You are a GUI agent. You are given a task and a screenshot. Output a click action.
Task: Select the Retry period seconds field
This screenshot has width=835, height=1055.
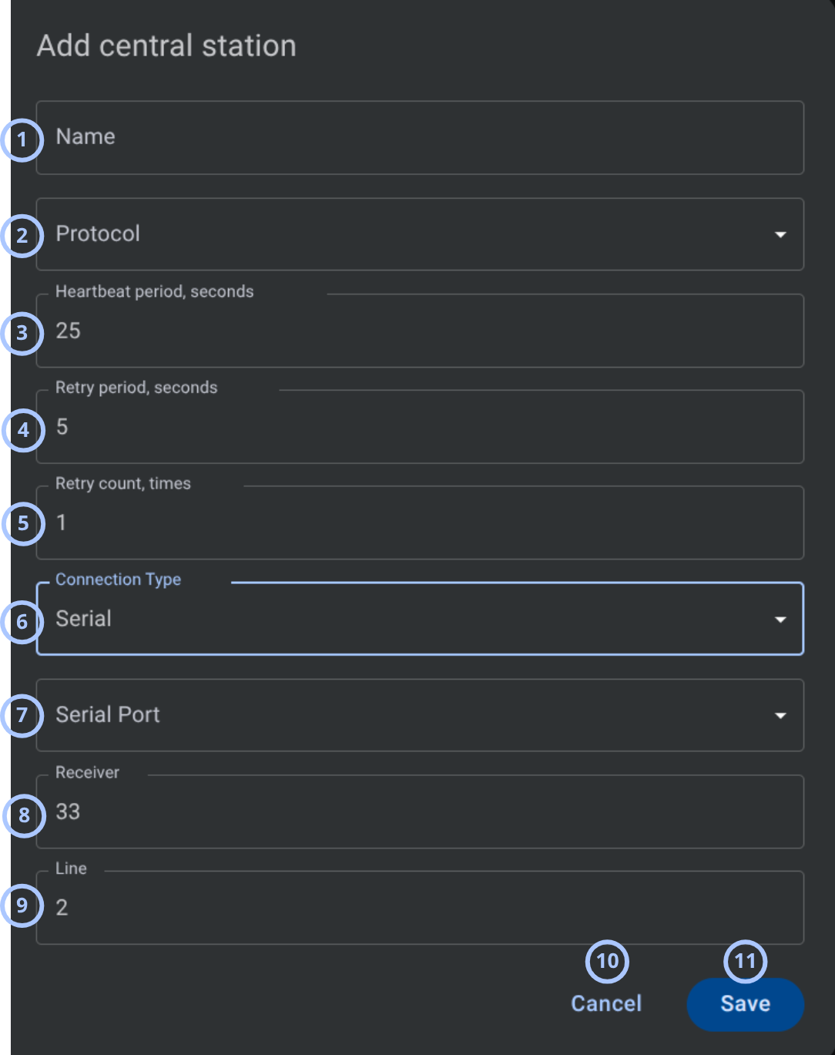point(420,427)
